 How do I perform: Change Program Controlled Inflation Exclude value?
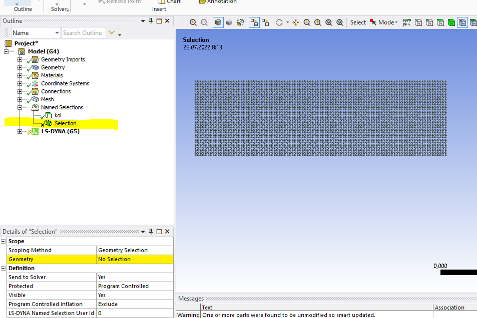135,304
